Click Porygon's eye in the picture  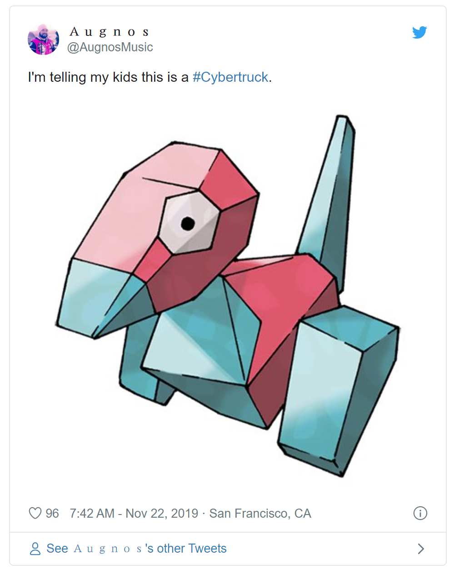(x=188, y=223)
